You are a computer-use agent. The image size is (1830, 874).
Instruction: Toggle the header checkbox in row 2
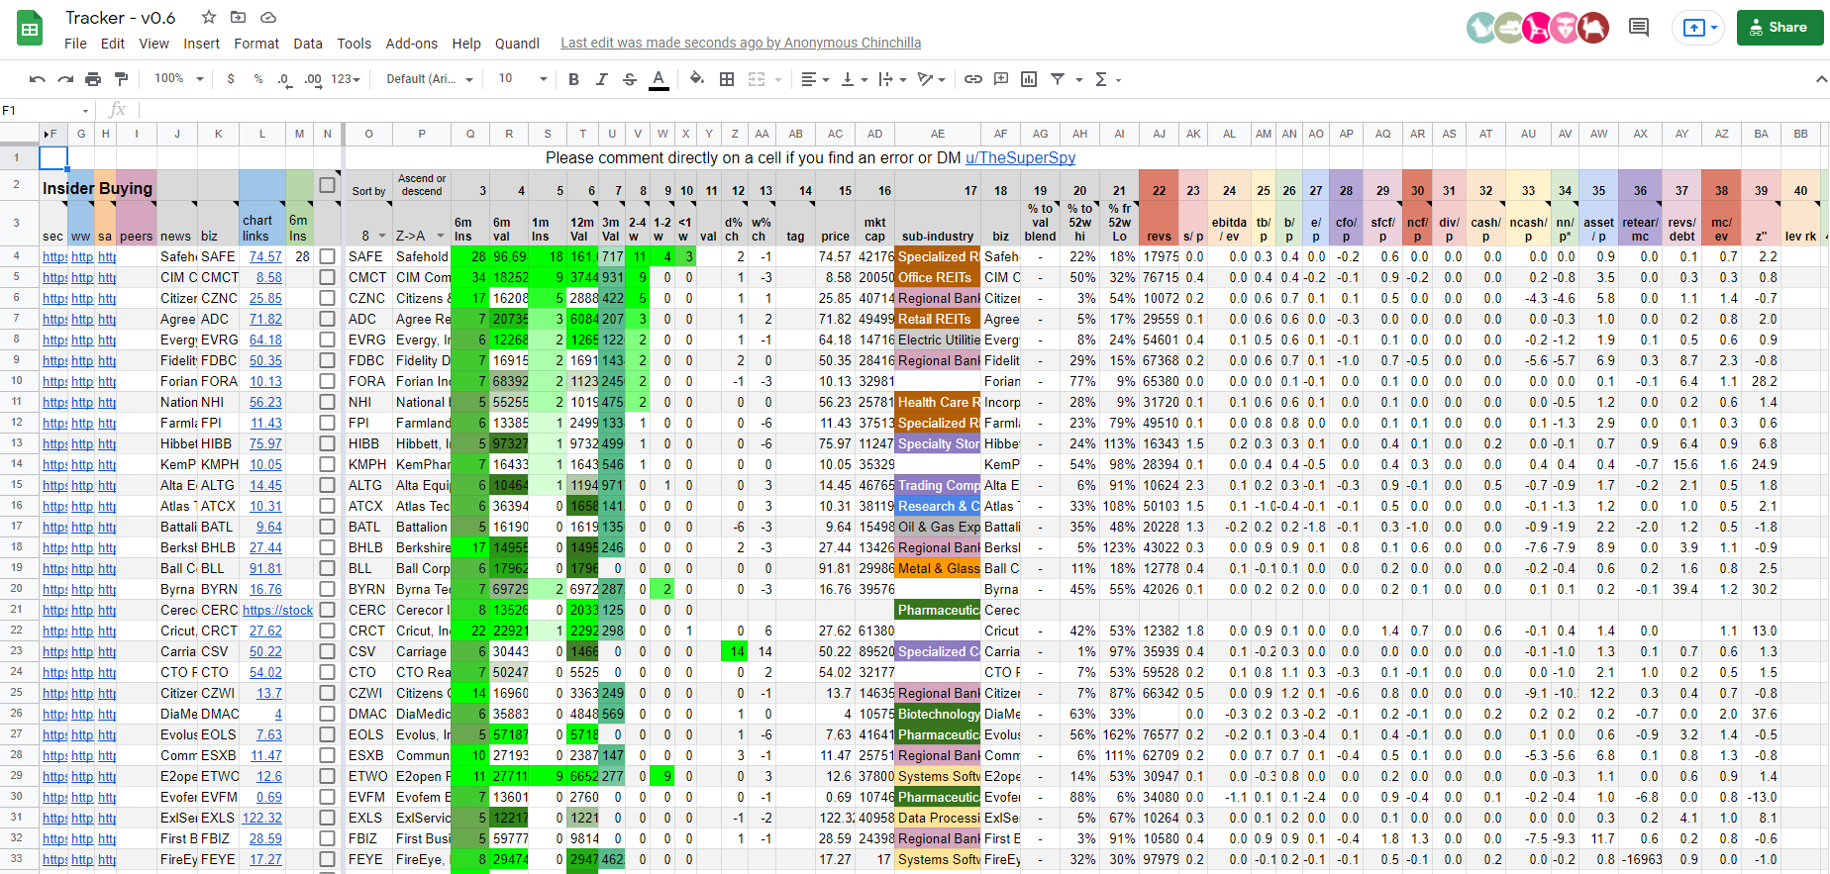click(327, 184)
